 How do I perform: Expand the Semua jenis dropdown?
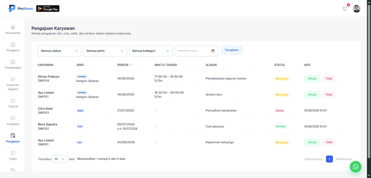point(105,51)
